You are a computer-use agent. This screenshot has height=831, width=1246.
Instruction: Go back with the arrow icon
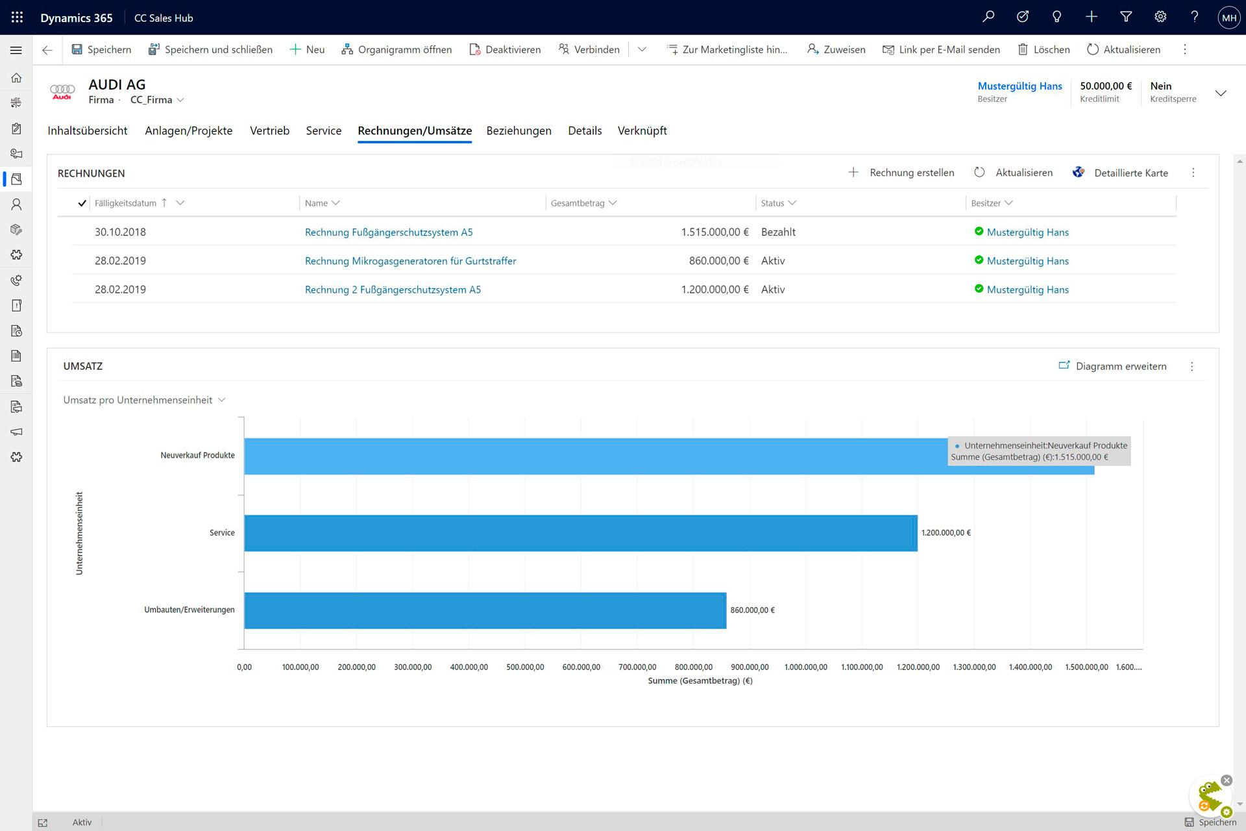click(47, 50)
